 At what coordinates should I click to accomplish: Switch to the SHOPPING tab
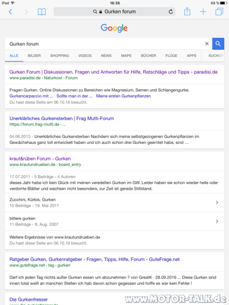click(x=60, y=56)
